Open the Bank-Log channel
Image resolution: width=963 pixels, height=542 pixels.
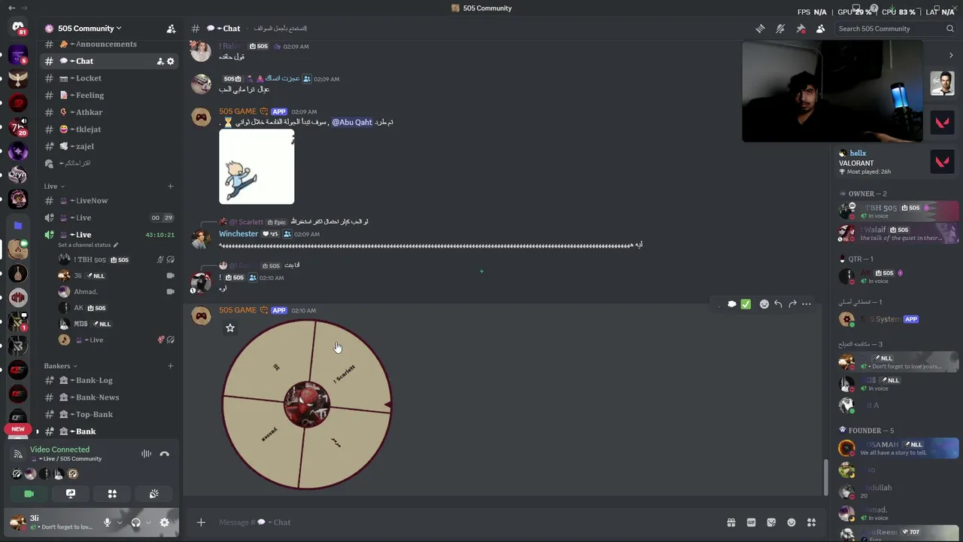(x=109, y=381)
